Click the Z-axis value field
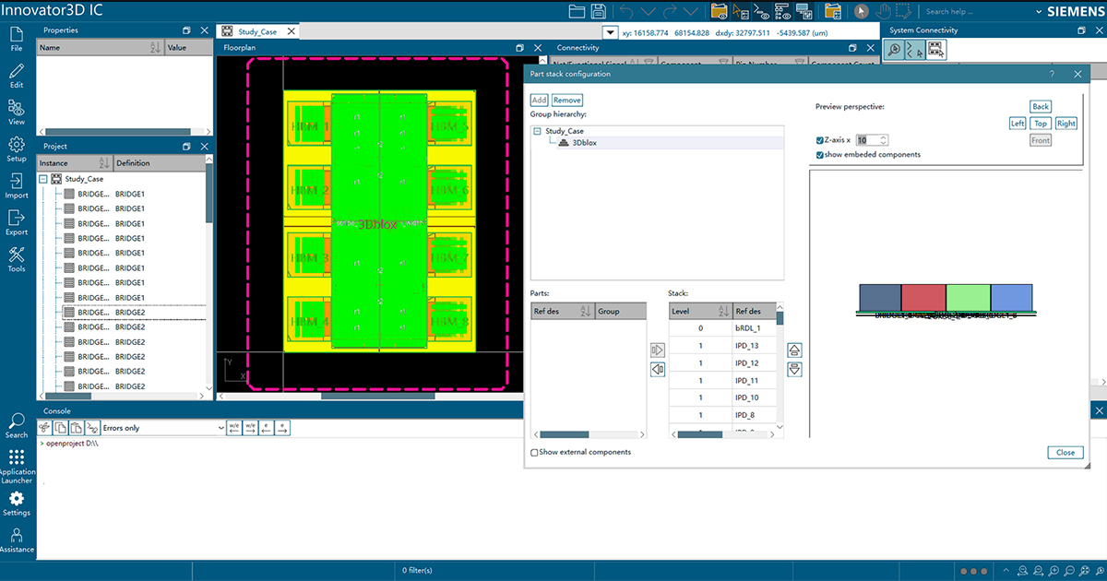Screen dimensions: 1107x581 click(867, 140)
